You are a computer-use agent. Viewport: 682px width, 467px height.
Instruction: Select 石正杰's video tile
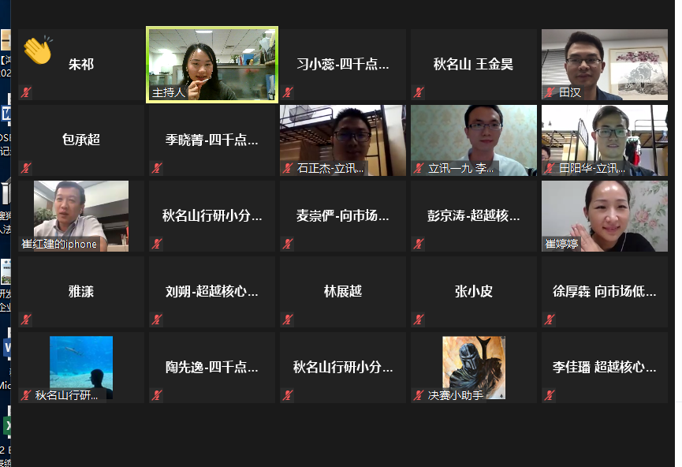click(343, 140)
